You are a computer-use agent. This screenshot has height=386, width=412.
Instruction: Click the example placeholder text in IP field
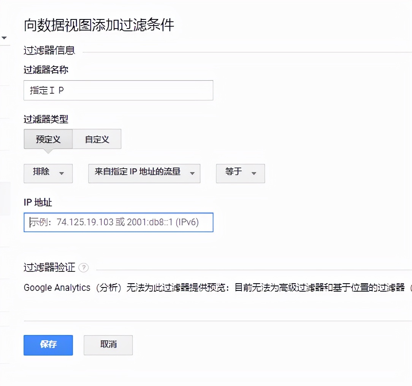[114, 222]
